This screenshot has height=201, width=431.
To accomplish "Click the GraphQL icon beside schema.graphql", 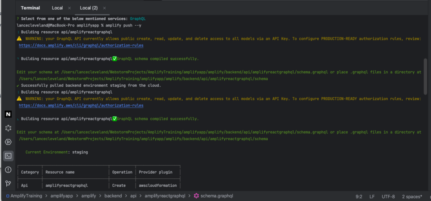I will (196, 196).
